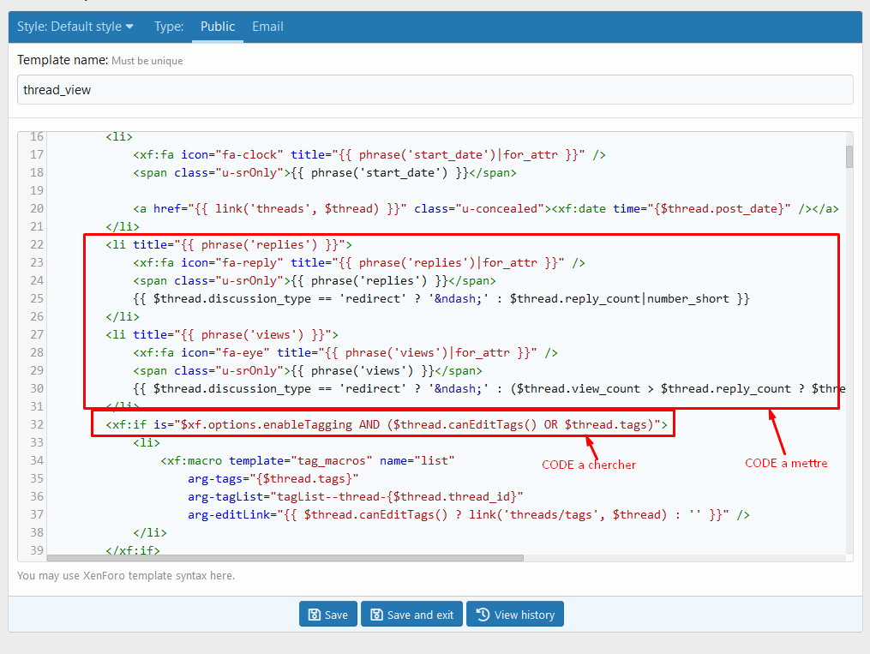Click line number 34 in the gutter
The width and height of the screenshot is (870, 654).
tap(37, 460)
